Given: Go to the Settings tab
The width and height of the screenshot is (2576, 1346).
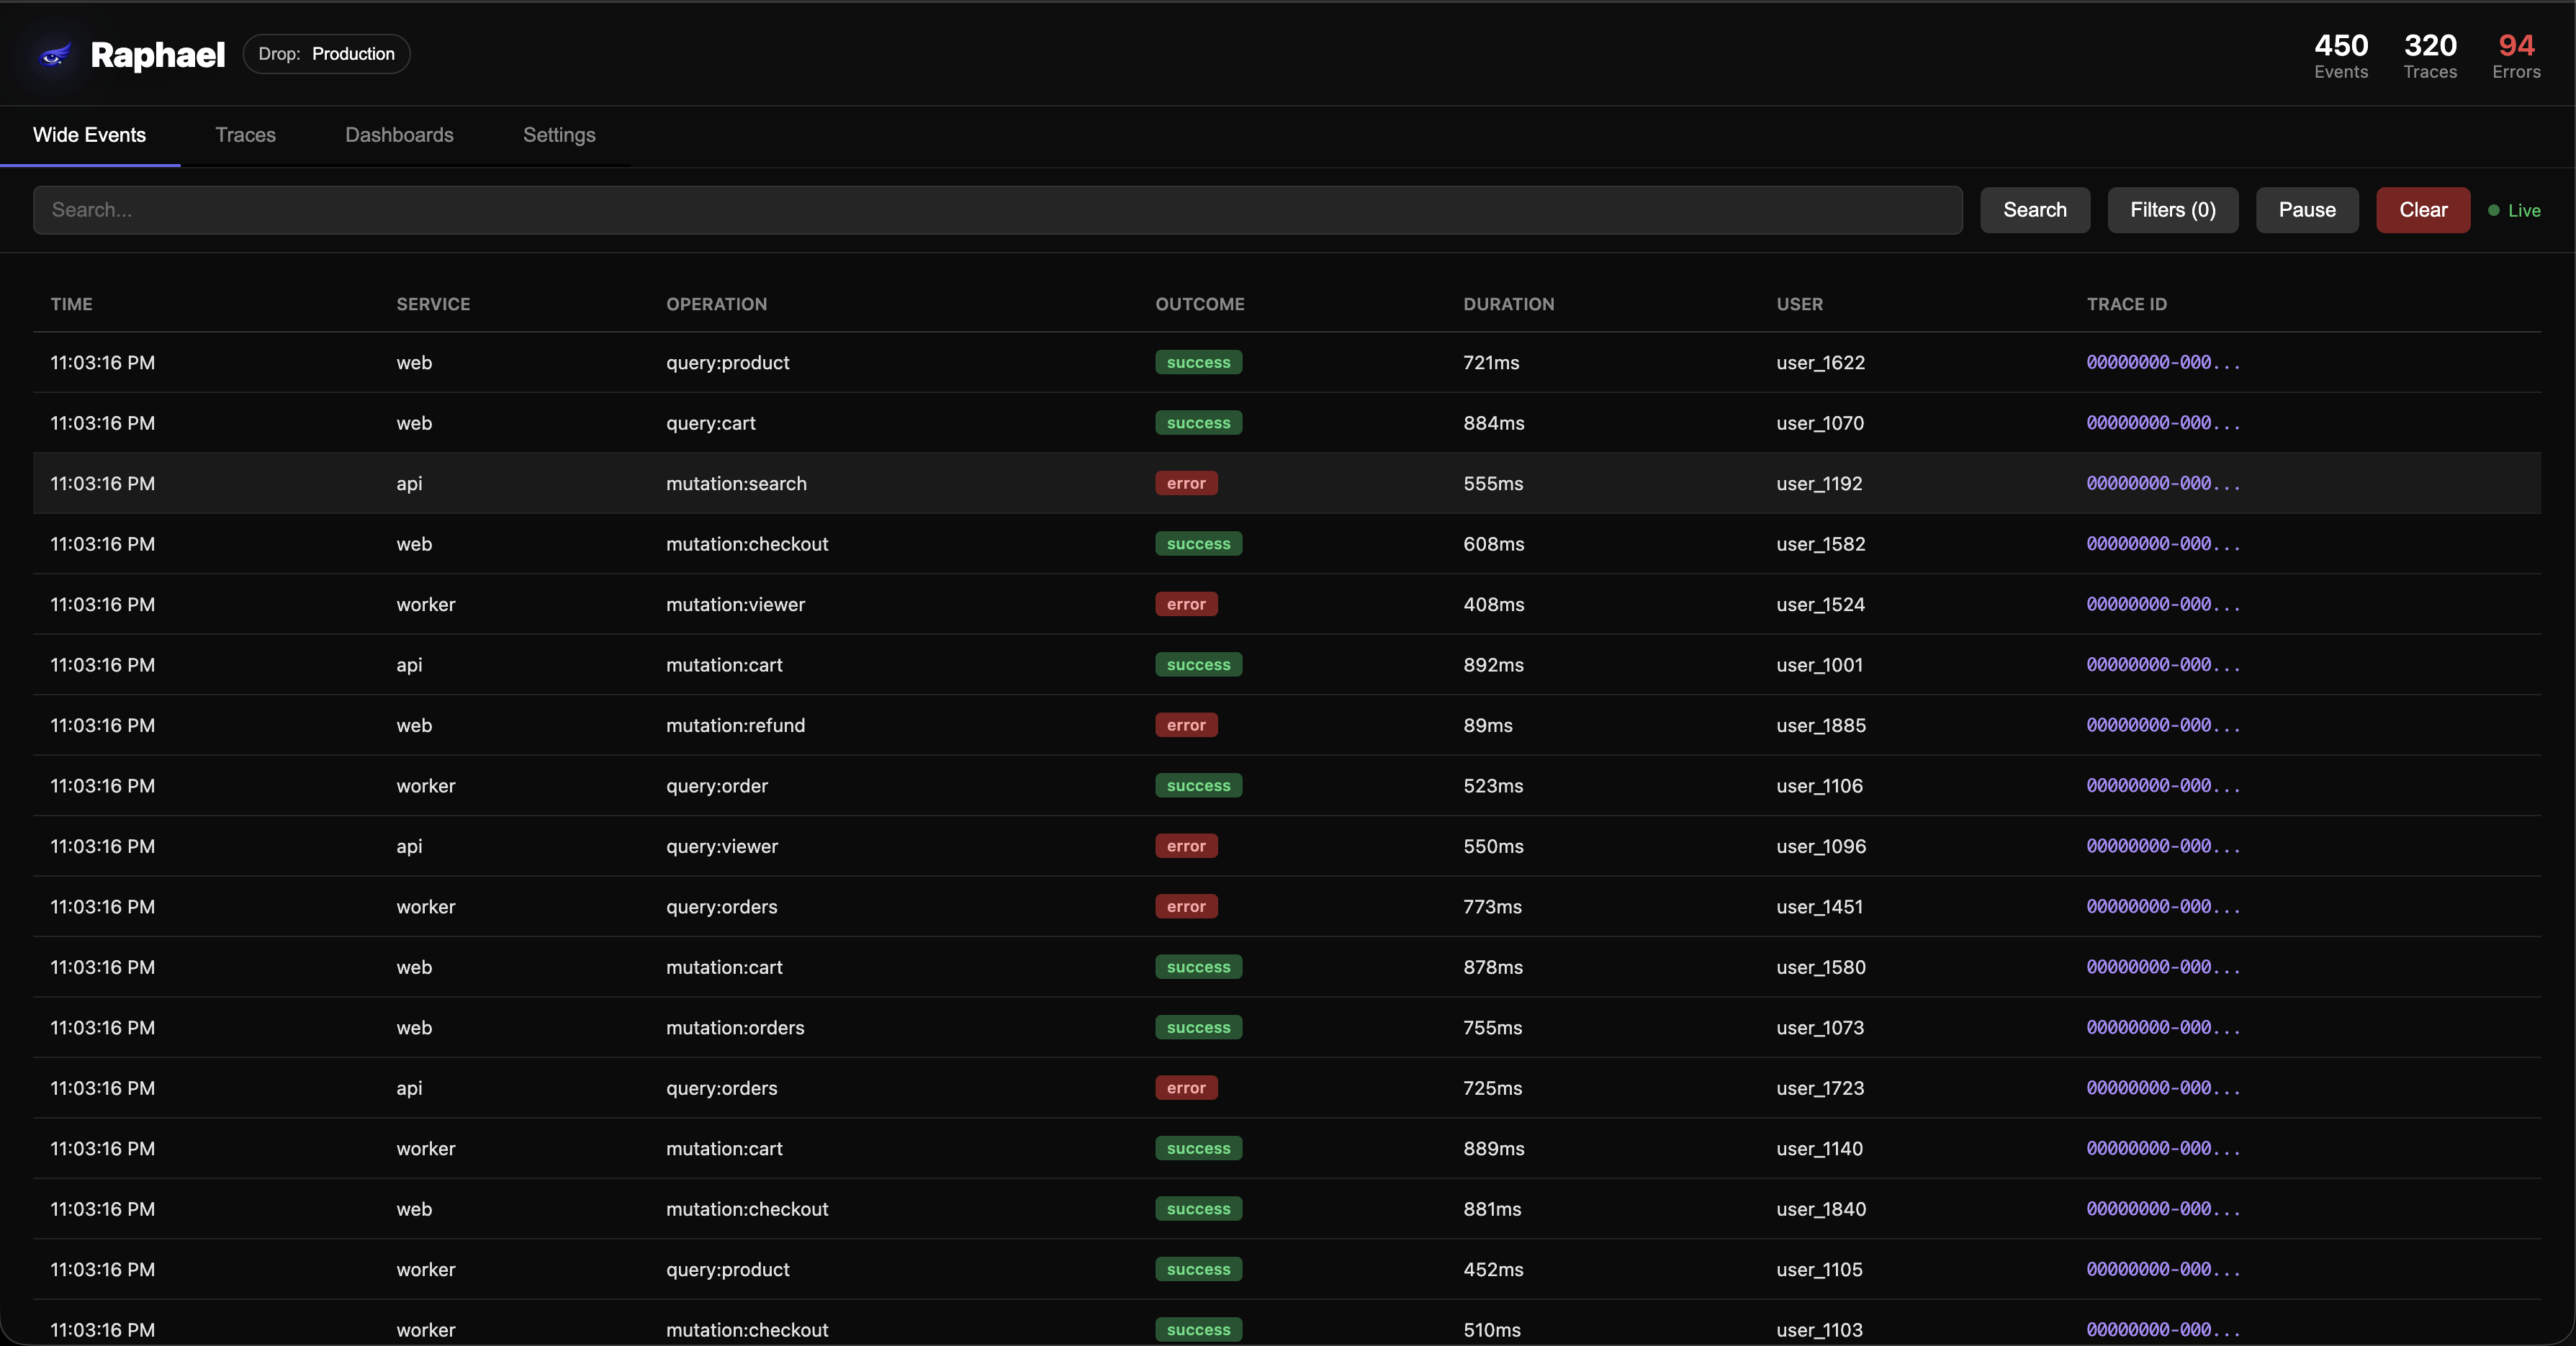Looking at the screenshot, I should click(x=559, y=135).
